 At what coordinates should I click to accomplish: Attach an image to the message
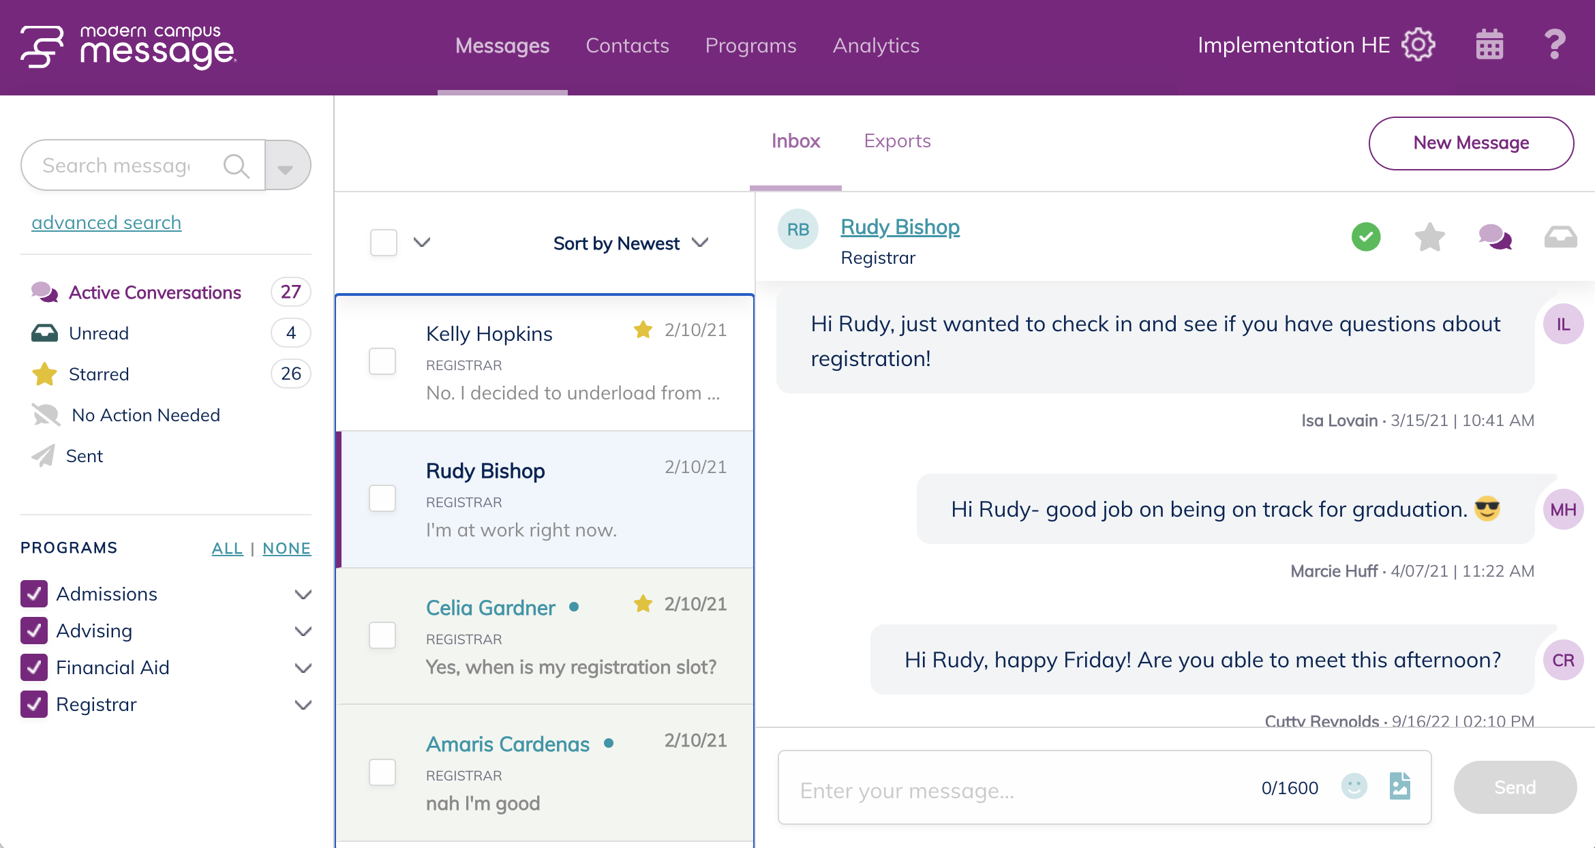1401,787
